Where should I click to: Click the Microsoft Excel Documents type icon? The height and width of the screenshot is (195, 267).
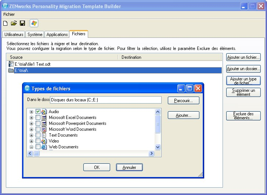point(44,118)
